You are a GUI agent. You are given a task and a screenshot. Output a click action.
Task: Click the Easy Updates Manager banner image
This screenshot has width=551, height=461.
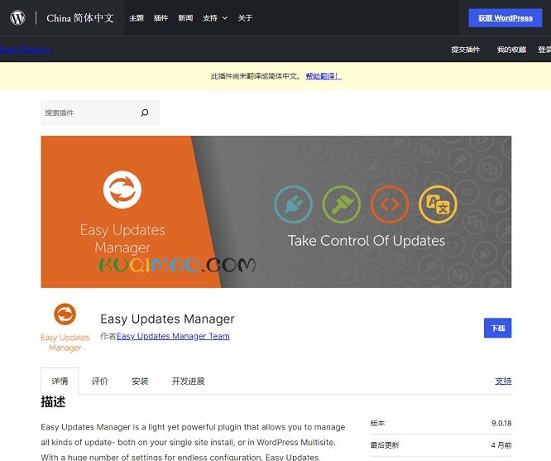(x=276, y=212)
